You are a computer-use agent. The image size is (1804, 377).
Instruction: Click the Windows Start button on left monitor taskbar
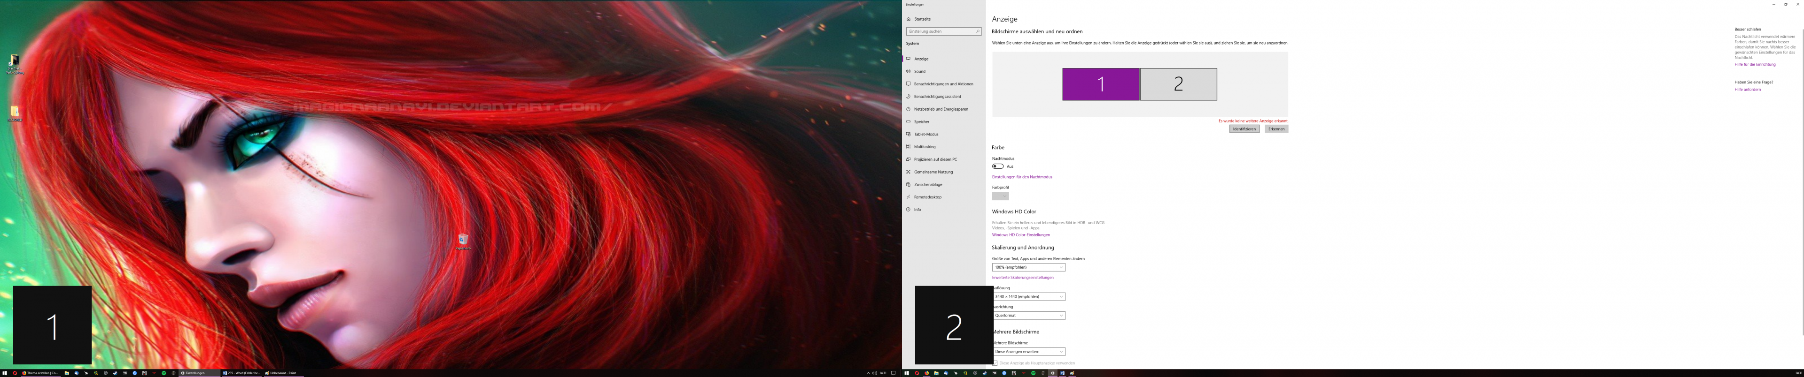5,373
